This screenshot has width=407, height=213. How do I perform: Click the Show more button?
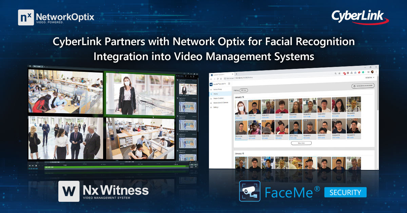301,143
